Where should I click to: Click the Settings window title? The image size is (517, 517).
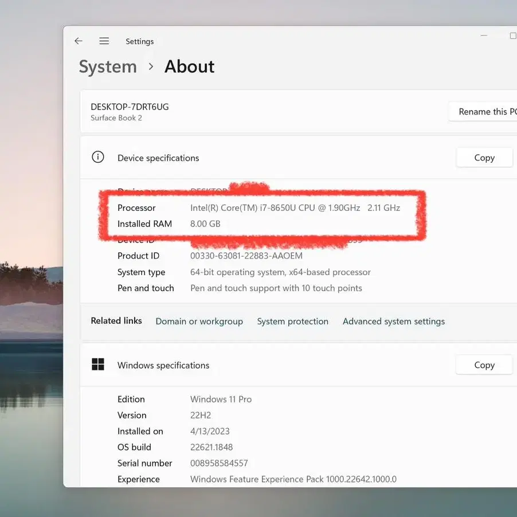(x=139, y=41)
